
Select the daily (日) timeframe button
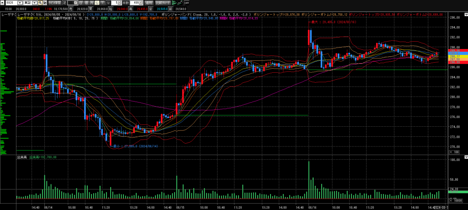coord(81,2)
